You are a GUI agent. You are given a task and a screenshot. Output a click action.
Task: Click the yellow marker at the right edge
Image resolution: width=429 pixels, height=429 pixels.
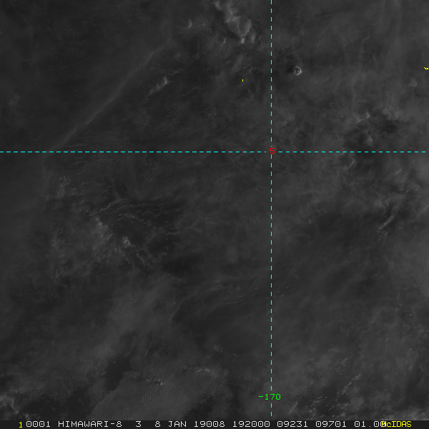click(426, 68)
